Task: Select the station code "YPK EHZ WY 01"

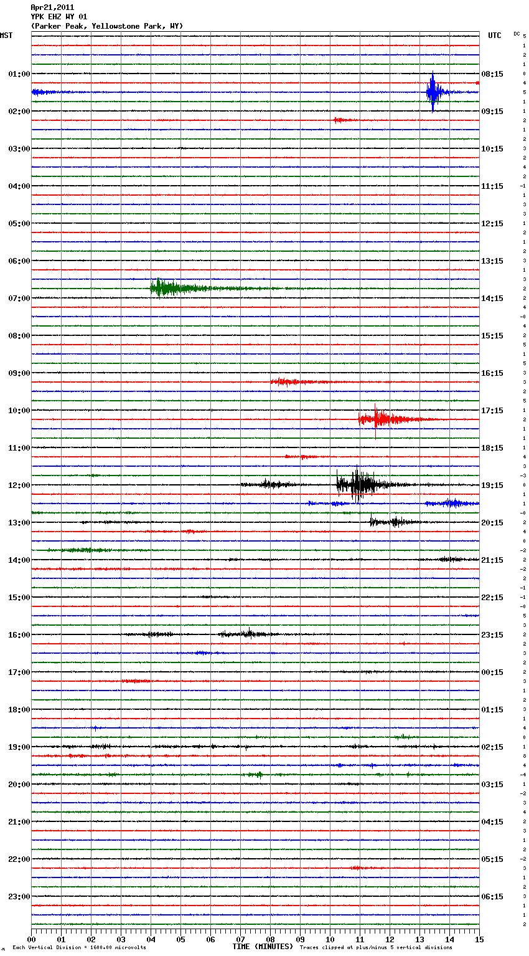Action: click(59, 17)
